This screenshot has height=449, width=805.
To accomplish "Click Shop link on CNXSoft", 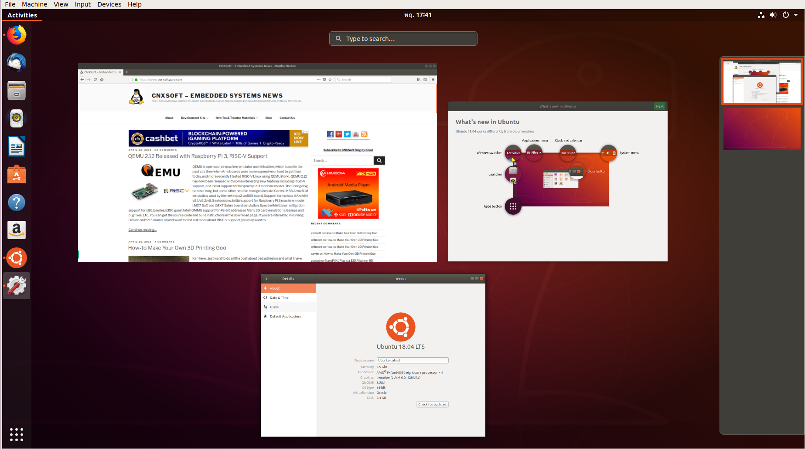I will [x=269, y=118].
